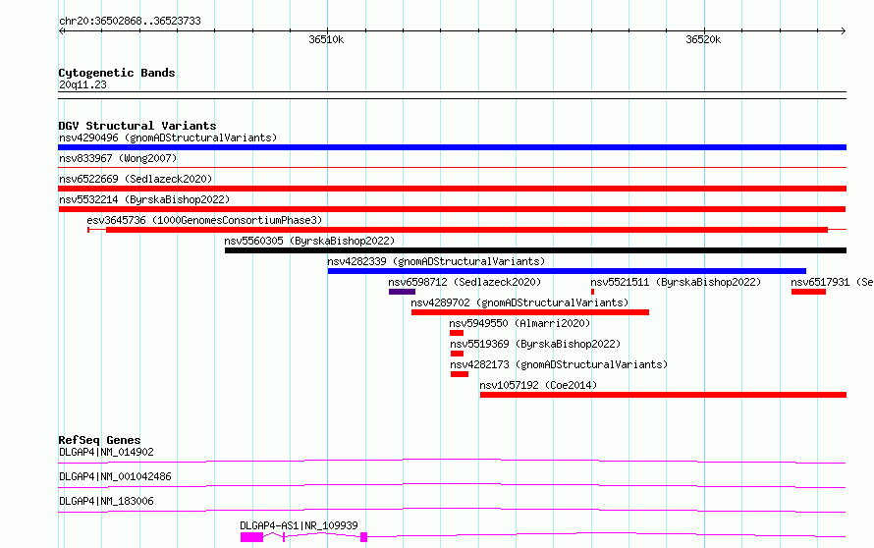
Task: Open nsv4289702 gnomADStructuralVariants label
Action: point(519,302)
